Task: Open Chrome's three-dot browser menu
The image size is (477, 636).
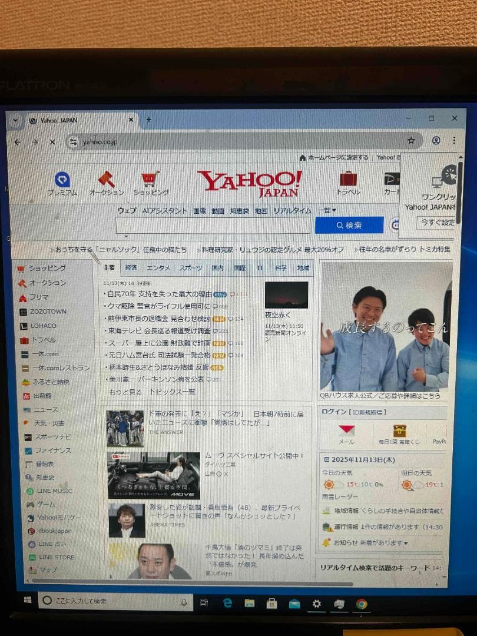Action: pyautogui.click(x=454, y=141)
